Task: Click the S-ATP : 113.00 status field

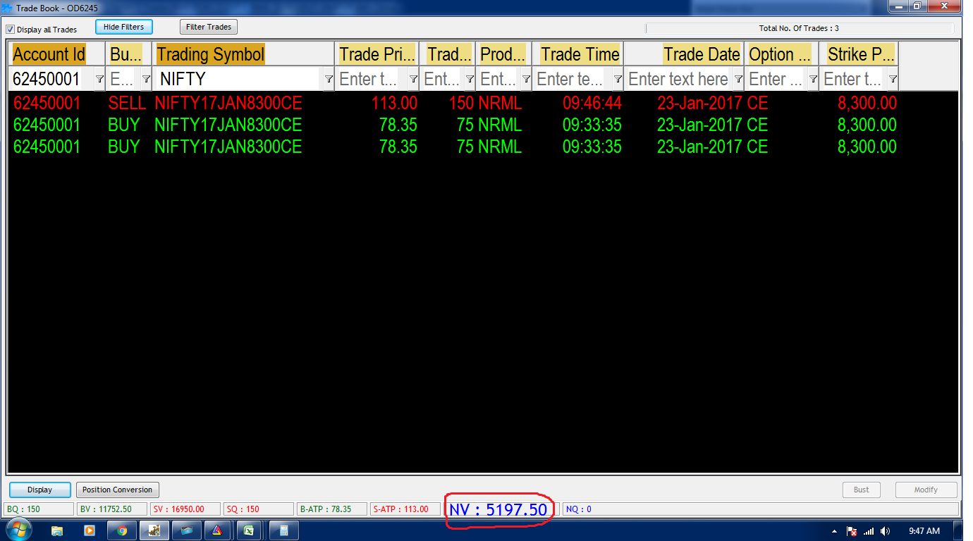Action: (x=405, y=509)
